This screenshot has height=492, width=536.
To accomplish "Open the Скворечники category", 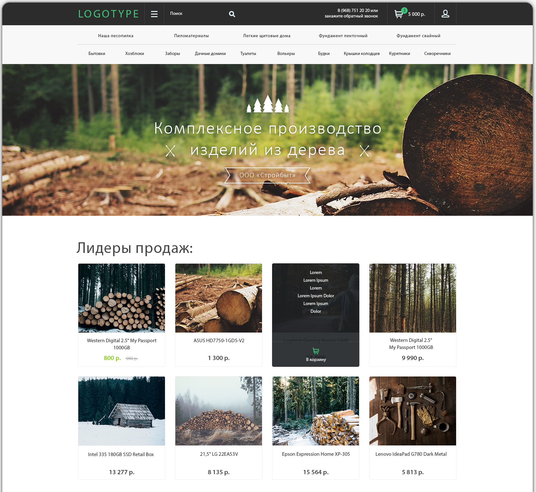I will [x=437, y=53].
